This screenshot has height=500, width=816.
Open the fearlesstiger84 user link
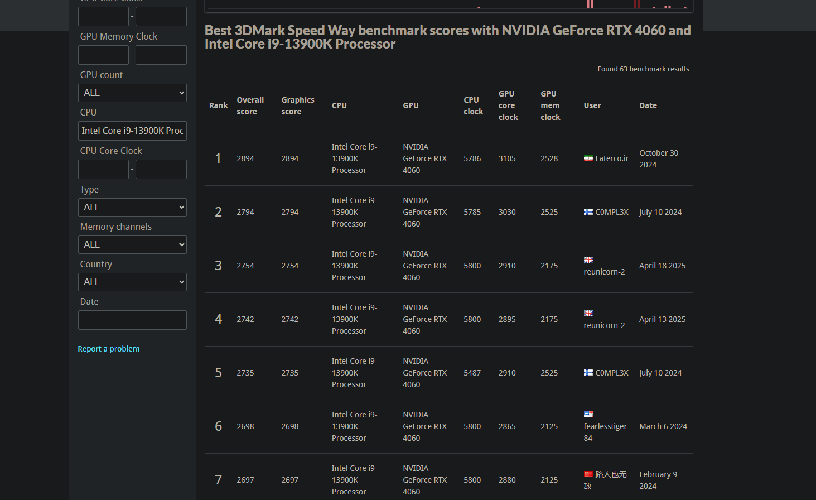coord(605,427)
